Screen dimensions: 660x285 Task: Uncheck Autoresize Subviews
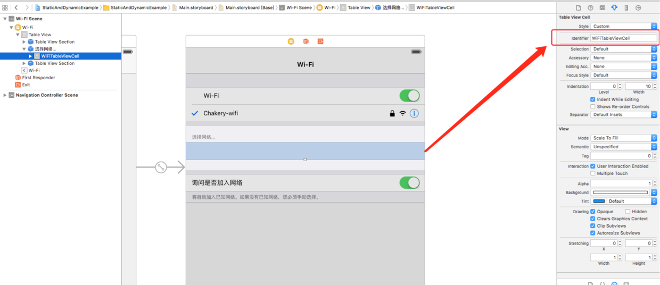pos(593,233)
